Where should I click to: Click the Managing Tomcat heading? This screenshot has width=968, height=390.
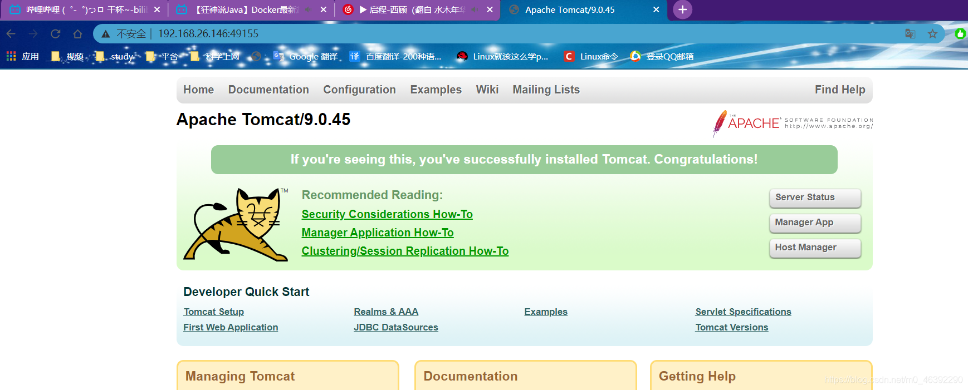240,376
